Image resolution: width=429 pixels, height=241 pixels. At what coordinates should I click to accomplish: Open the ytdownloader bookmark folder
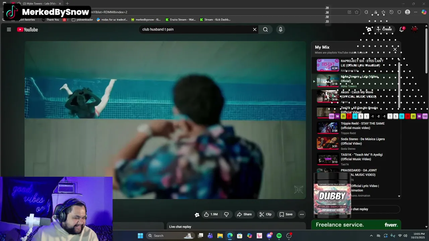coord(82,19)
